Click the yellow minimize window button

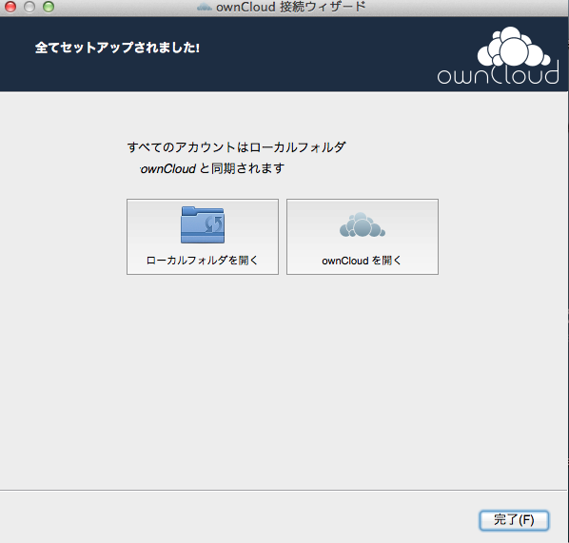[x=29, y=7]
